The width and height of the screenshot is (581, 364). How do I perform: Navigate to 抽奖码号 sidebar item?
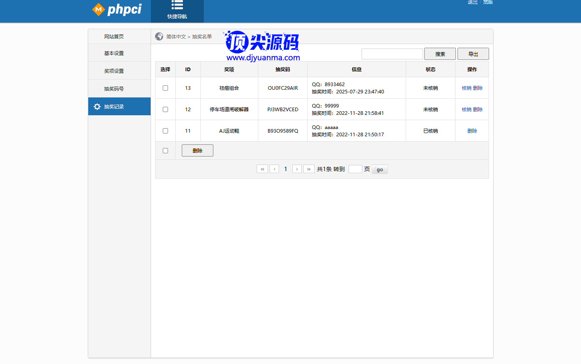click(x=114, y=89)
